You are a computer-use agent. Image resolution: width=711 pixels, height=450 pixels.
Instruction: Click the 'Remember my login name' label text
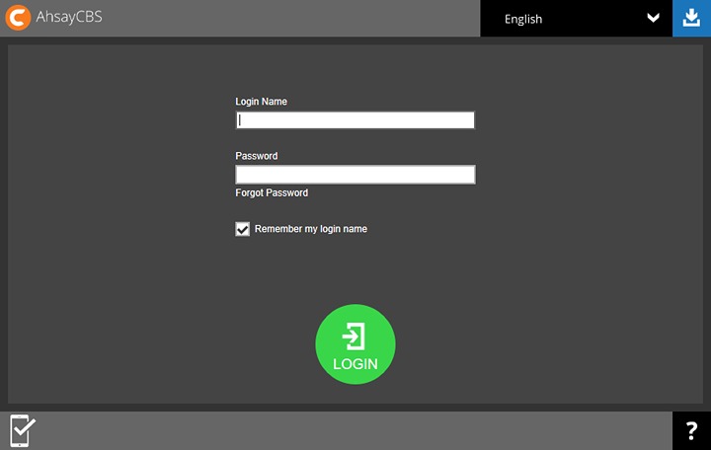310,229
